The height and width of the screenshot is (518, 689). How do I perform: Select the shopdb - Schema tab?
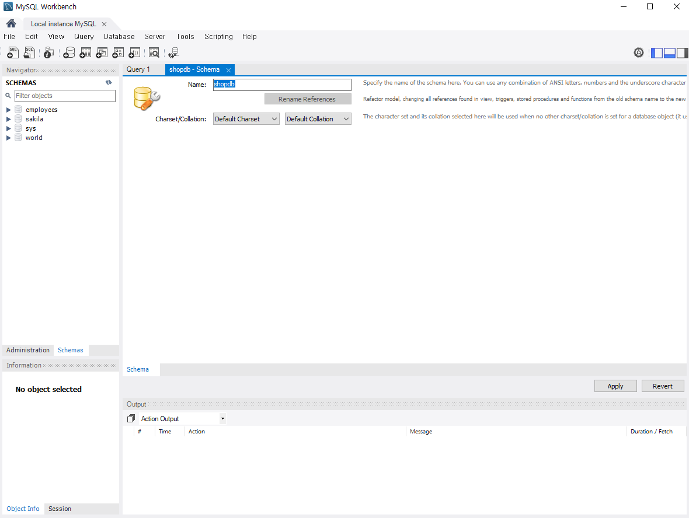coord(194,69)
